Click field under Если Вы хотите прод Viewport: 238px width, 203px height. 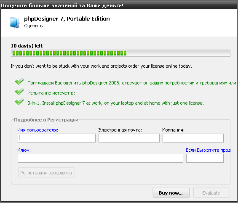pyautogui.click(x=205, y=158)
